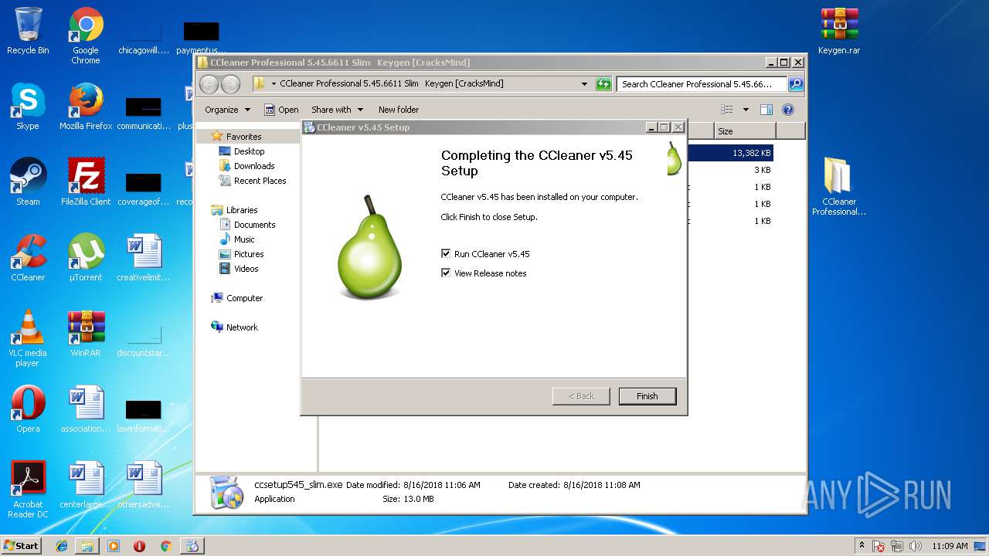Click the 13,382 KB file size cell
This screenshot has height=556, width=989.
pos(751,153)
